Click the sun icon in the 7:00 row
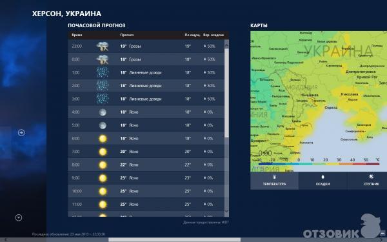 (103, 152)
